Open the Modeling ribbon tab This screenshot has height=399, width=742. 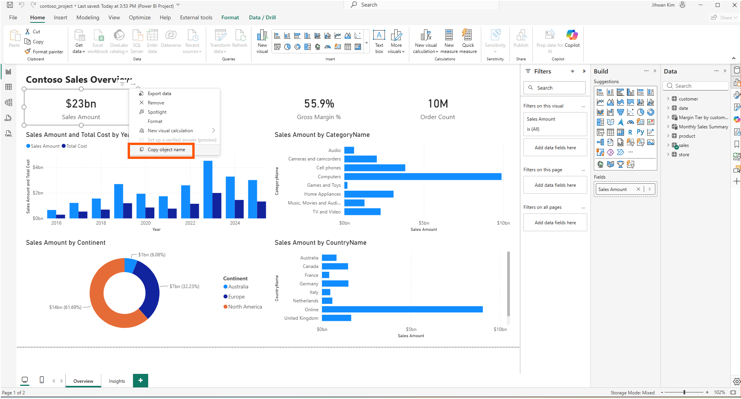click(88, 17)
